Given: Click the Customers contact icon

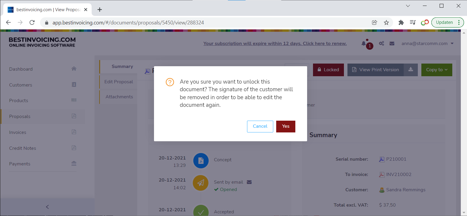Looking at the screenshot, I should pyautogui.click(x=74, y=85).
